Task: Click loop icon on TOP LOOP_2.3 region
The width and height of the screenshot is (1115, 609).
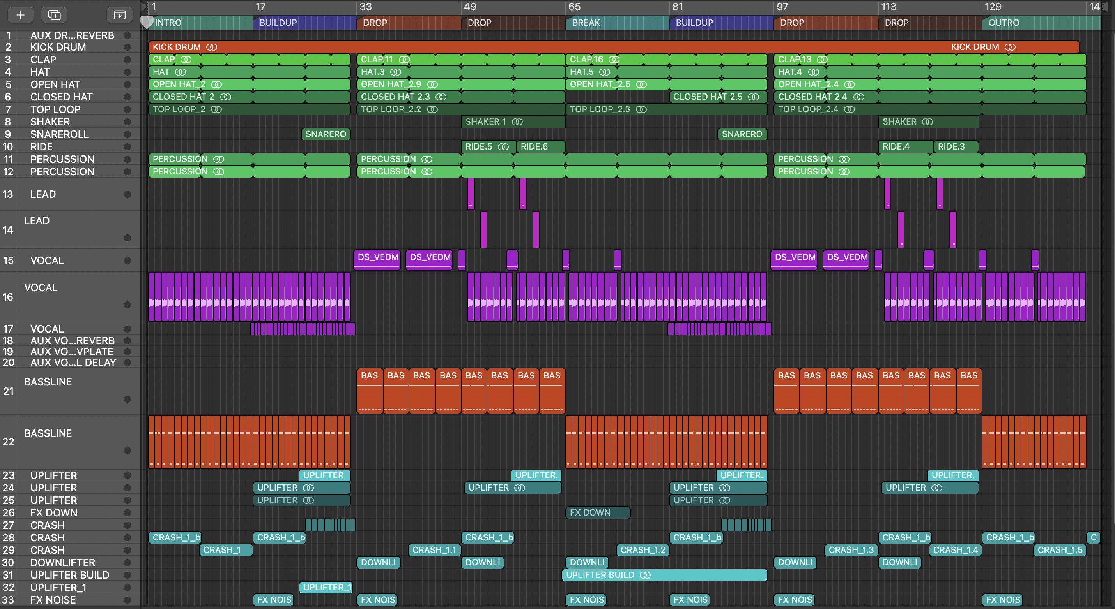Action: pyautogui.click(x=641, y=109)
